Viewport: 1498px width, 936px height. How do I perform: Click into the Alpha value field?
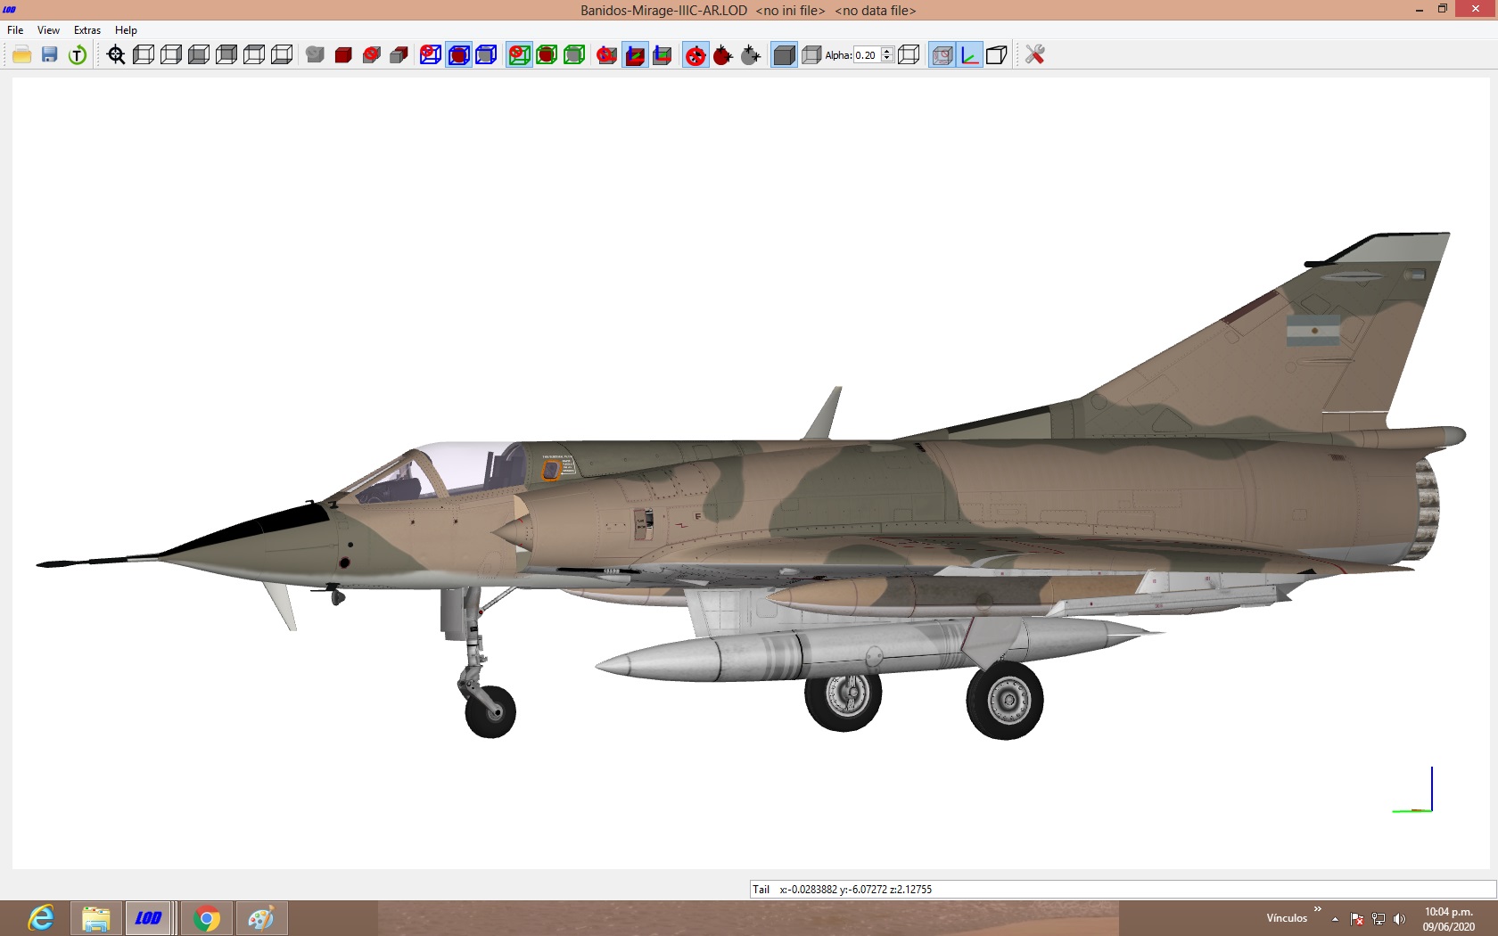pyautogui.click(x=868, y=55)
